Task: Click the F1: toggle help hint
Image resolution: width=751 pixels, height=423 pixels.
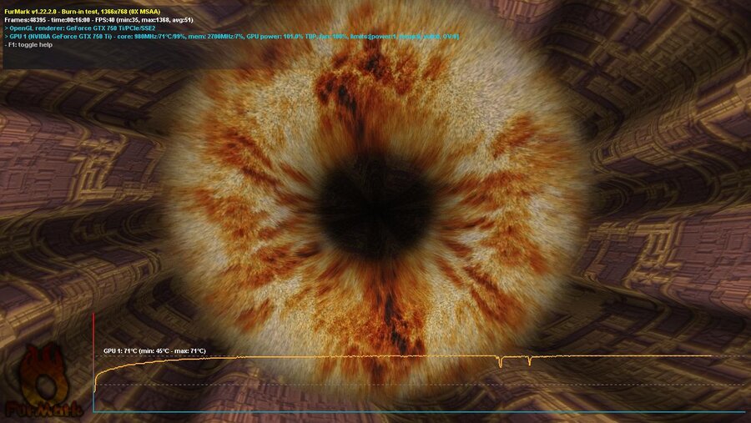Action: pos(28,44)
